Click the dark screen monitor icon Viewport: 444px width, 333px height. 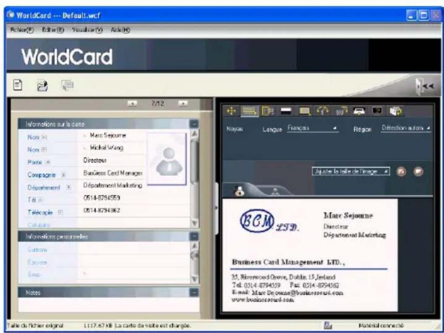point(378,111)
